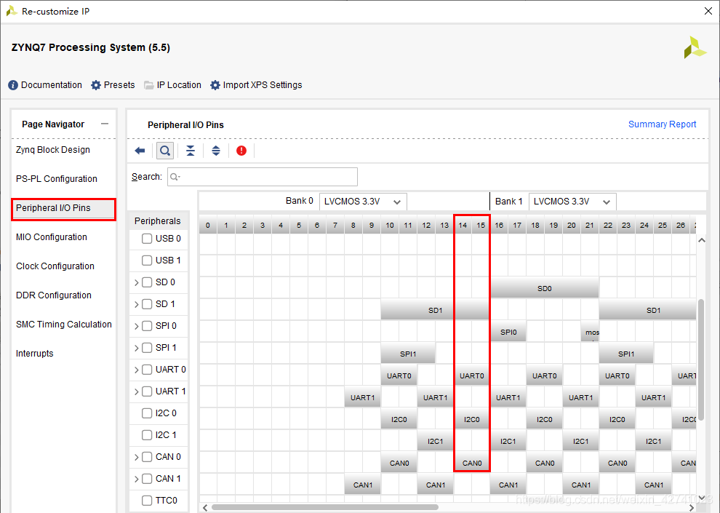
Task: Enable the USB 0 checkbox
Action: [x=147, y=239]
